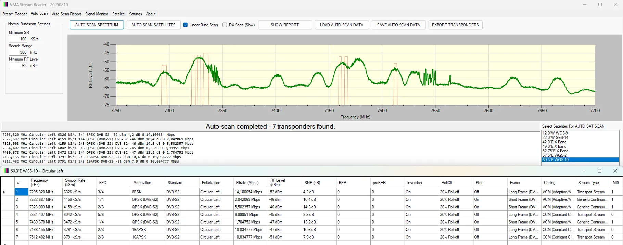Click SAVE AUTO SCAN DATA
This screenshot has width=623, height=245.
click(x=398, y=25)
